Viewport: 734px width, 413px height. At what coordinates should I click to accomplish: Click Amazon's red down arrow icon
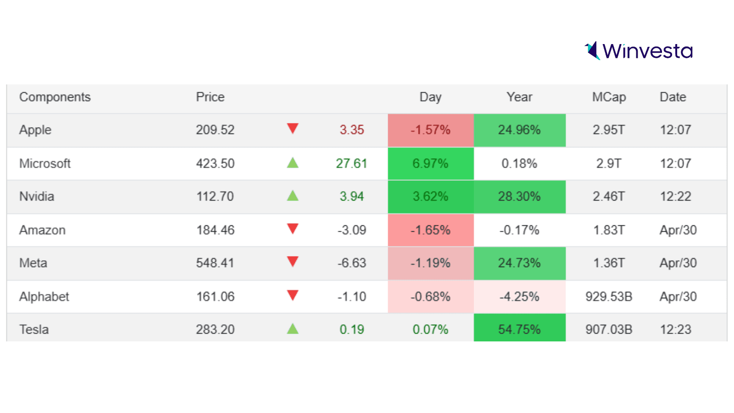click(293, 229)
